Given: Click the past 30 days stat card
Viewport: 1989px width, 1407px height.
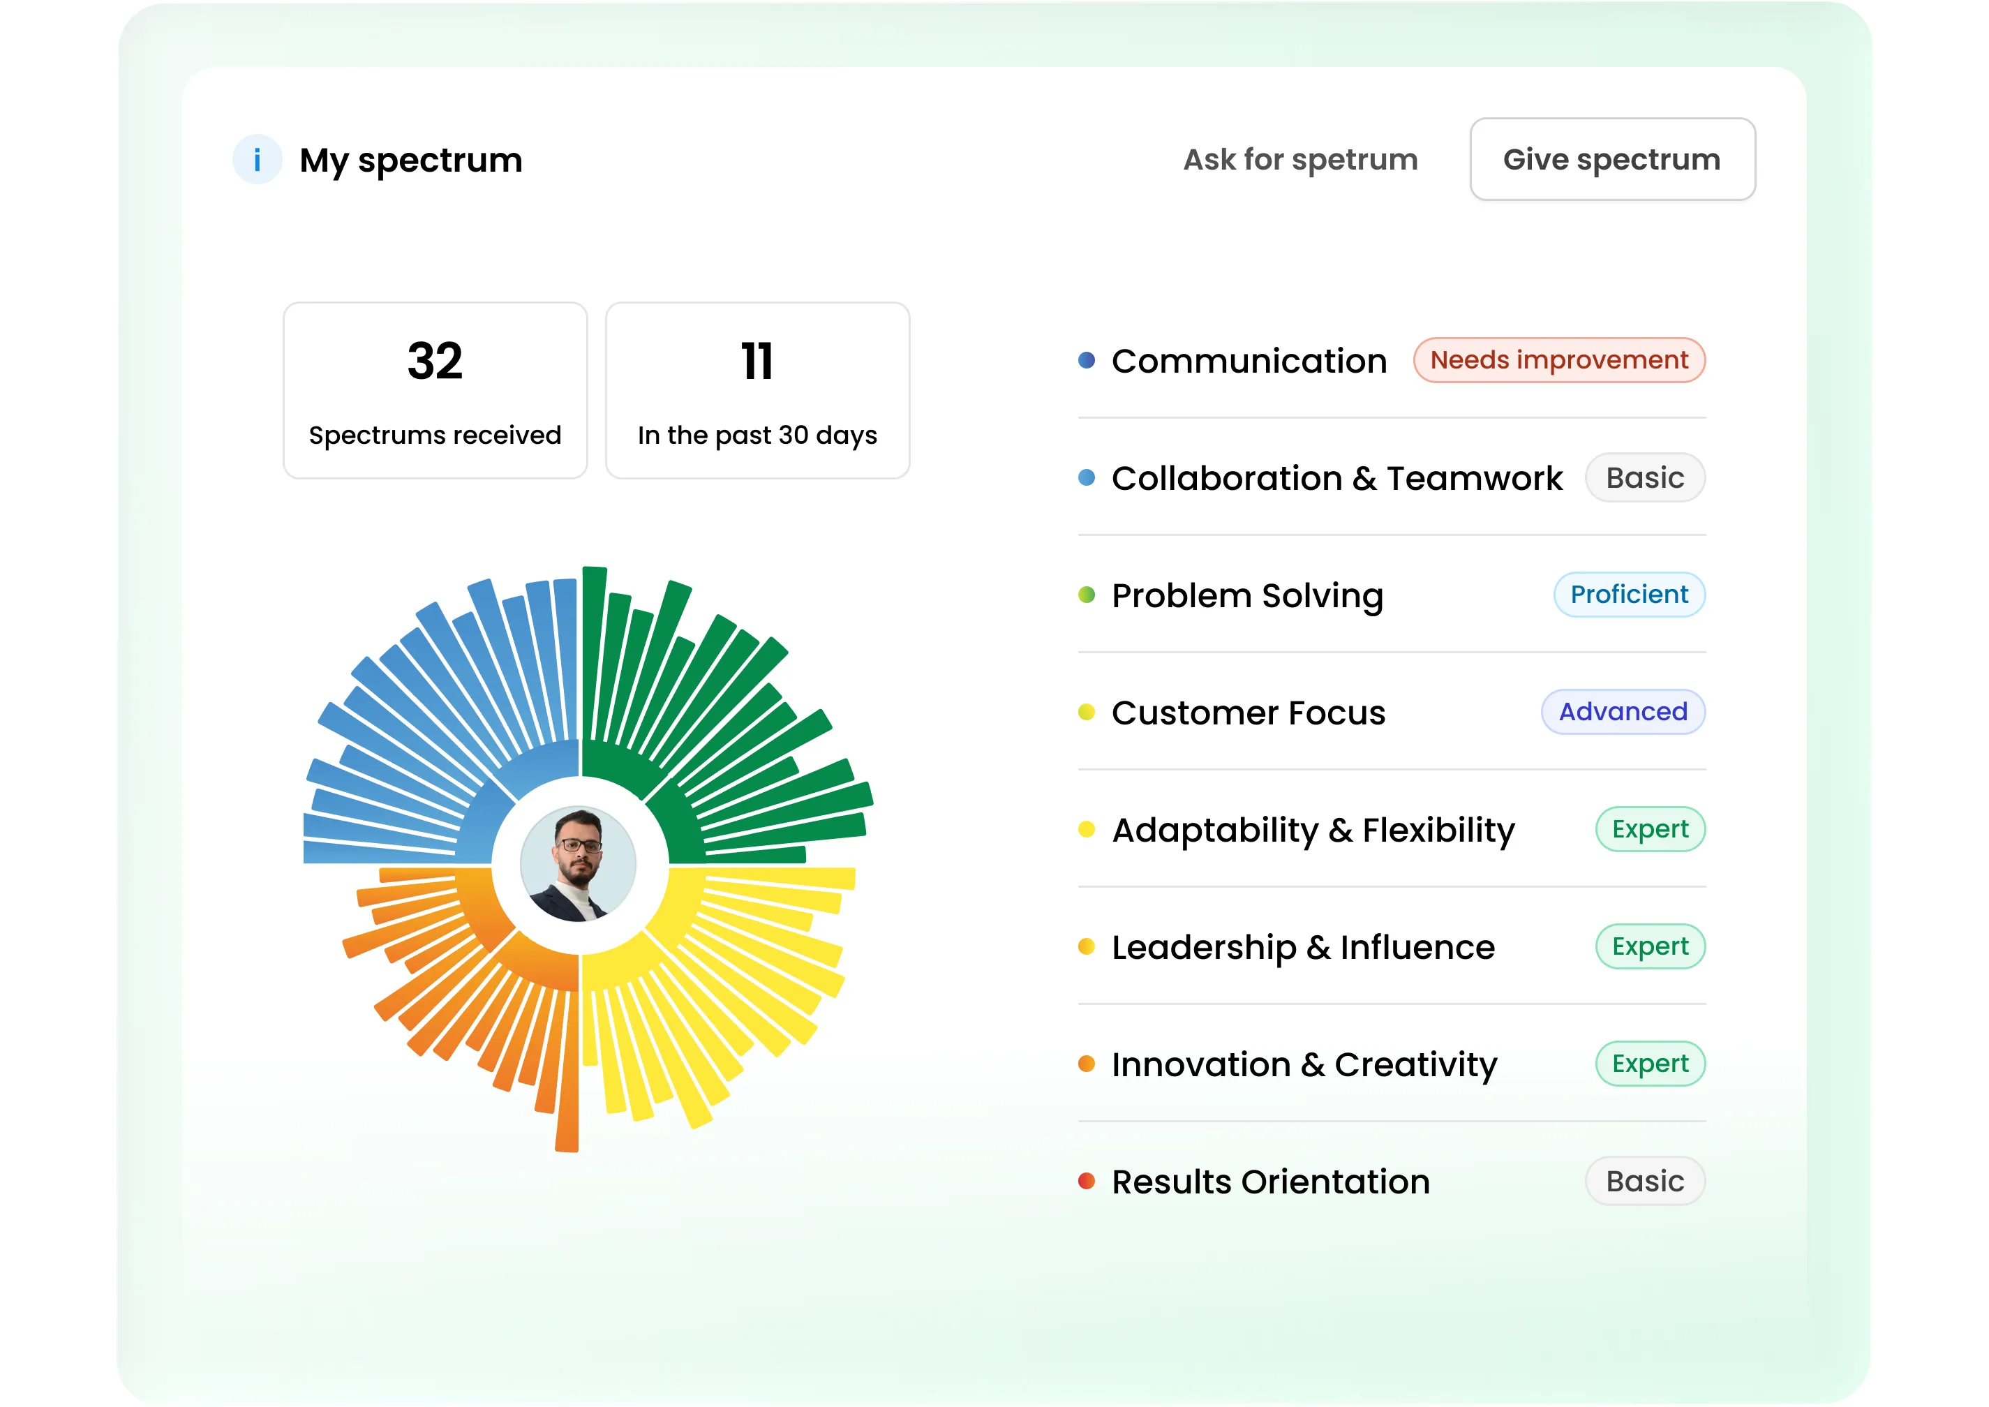Looking at the screenshot, I should [757, 389].
